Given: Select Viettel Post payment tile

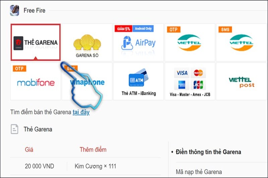Looking at the screenshot, I should [242, 81].
